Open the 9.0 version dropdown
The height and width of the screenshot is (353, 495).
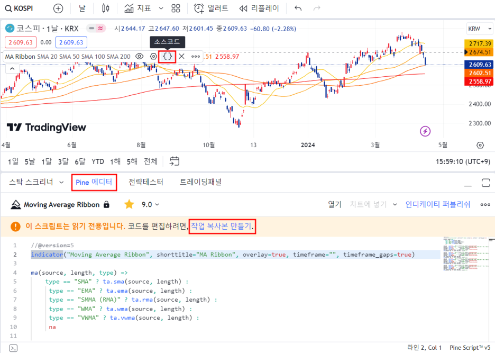tap(150, 205)
